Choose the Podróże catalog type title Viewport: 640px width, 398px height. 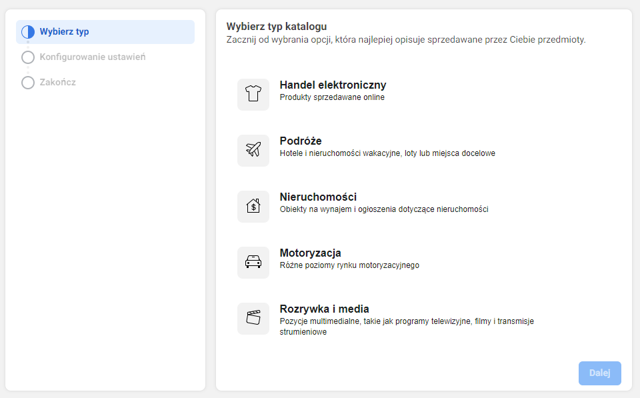(x=301, y=141)
